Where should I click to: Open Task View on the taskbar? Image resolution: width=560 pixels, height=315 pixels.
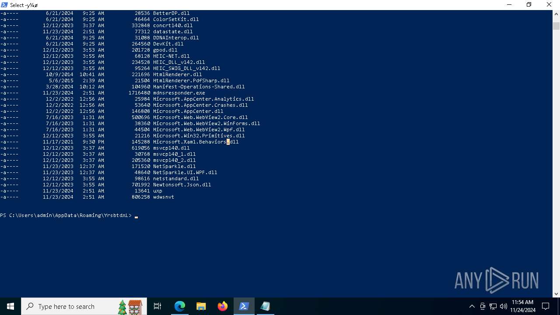pyautogui.click(x=157, y=306)
